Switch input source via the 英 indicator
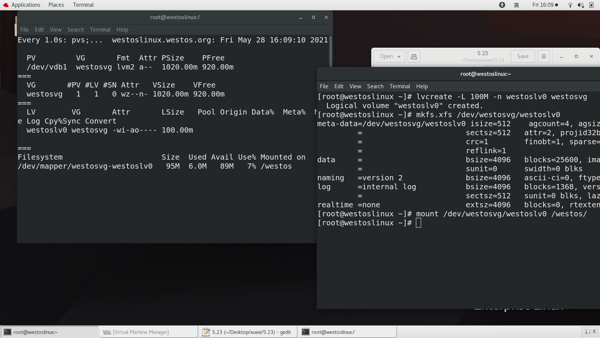This screenshot has height=338, width=600. [516, 5]
